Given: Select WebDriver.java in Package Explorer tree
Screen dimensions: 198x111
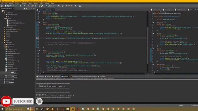Looking at the screenshot, I should pyautogui.click(x=12, y=26).
